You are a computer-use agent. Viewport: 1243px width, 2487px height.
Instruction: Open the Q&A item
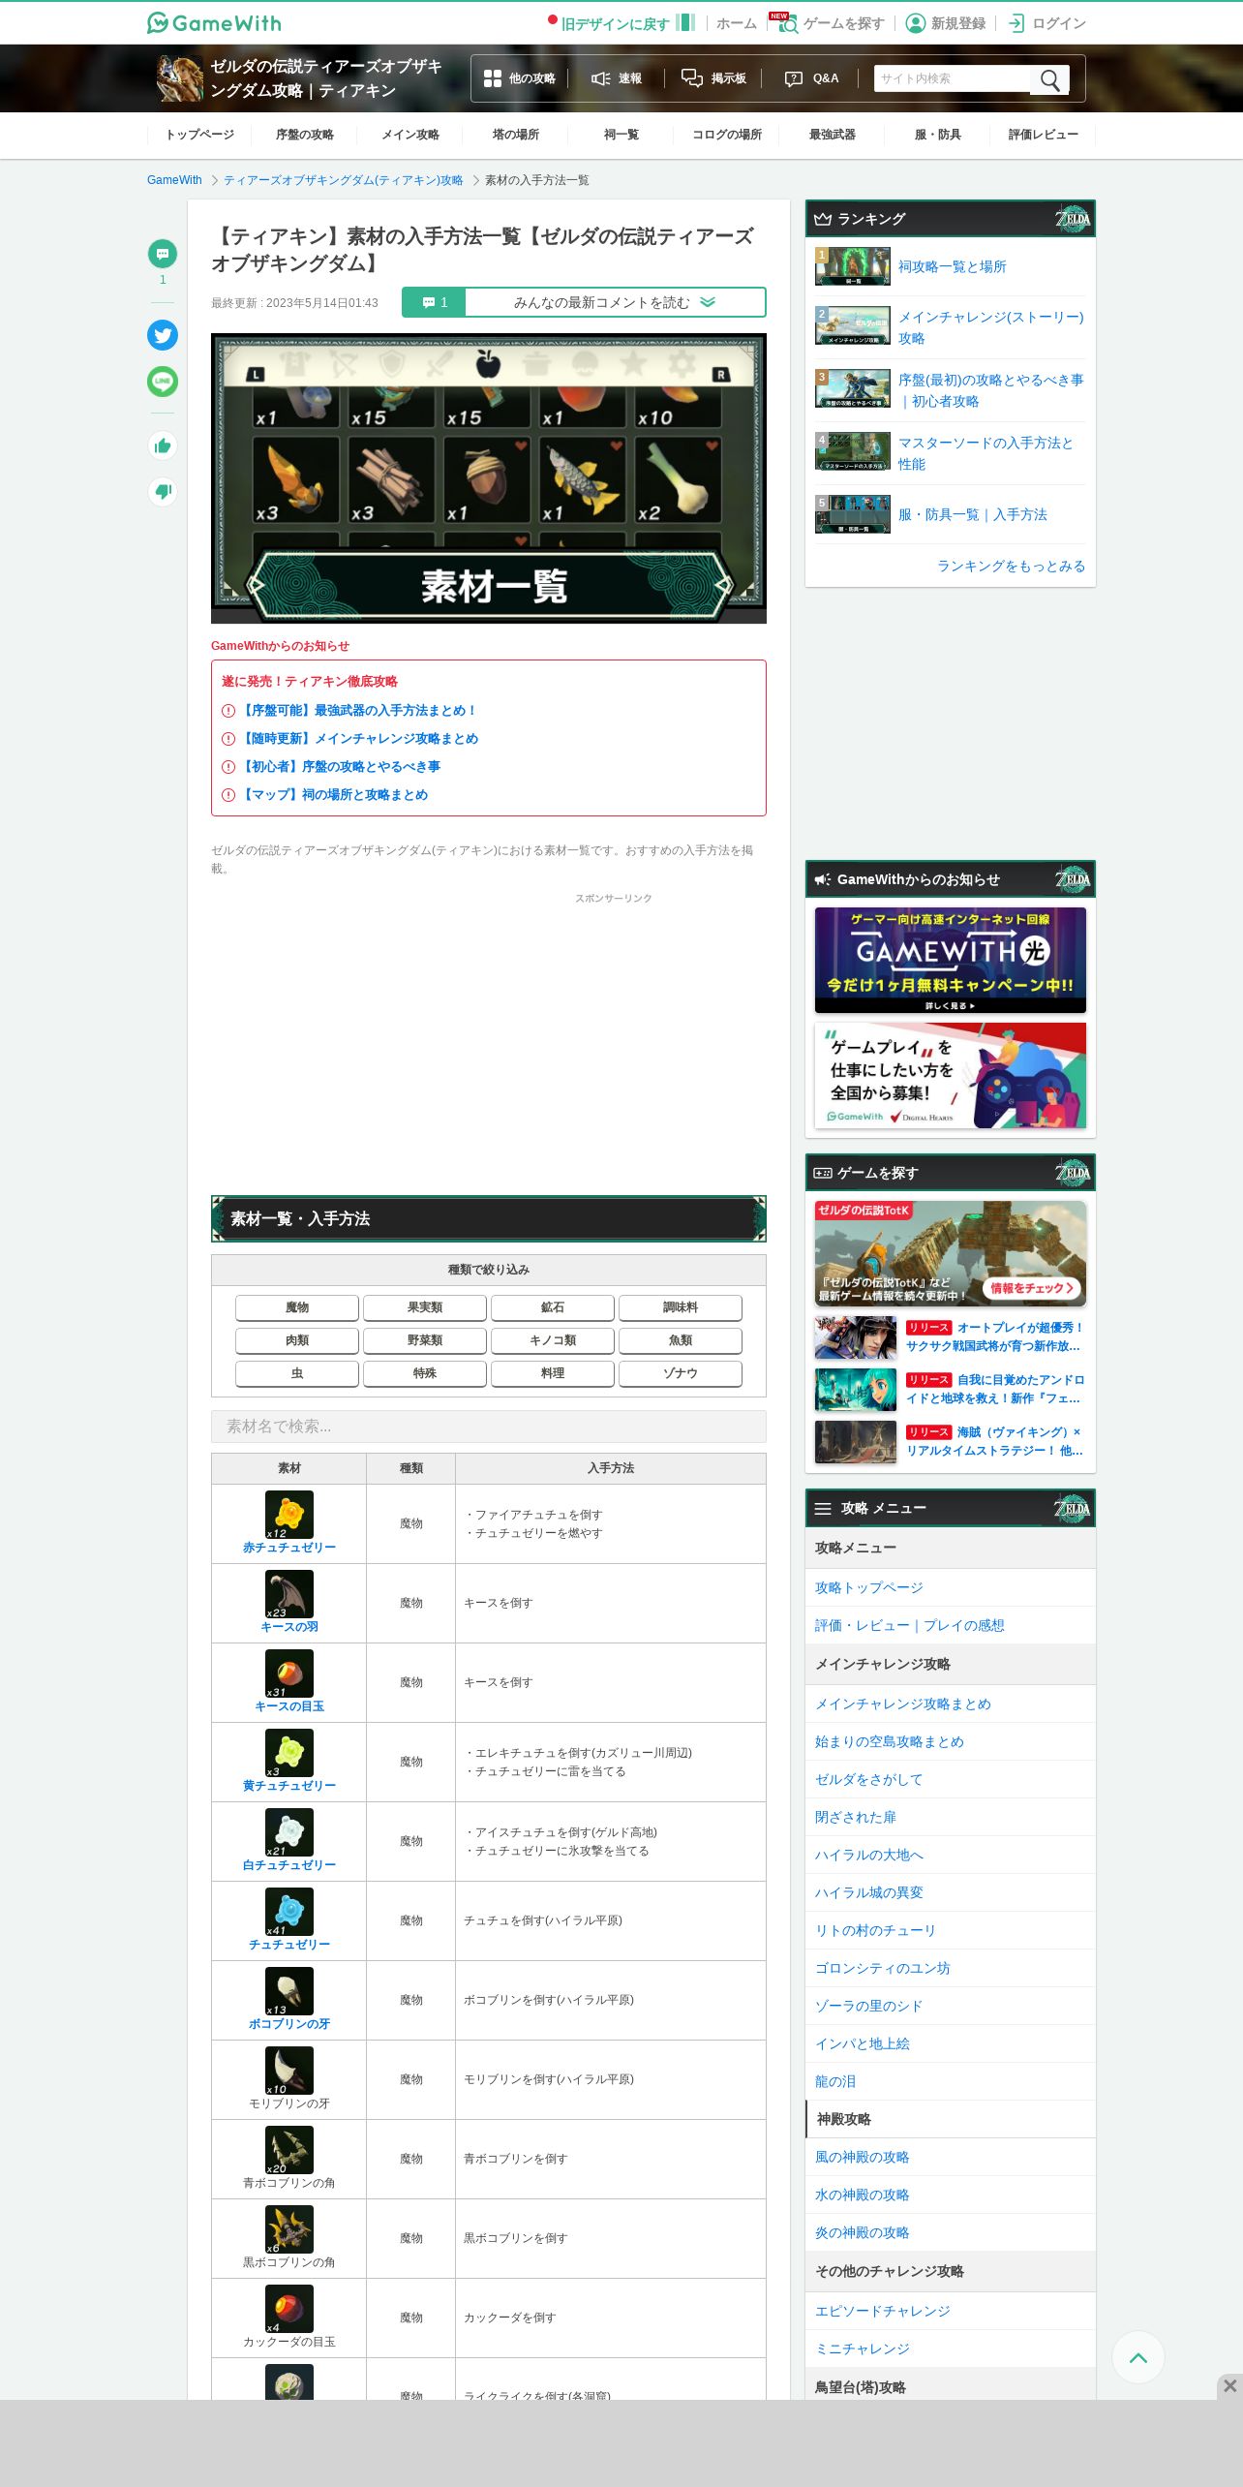point(811,78)
